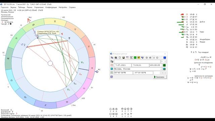Select the large circle radio option
Image resolution: width=215 pixels, height=121 pixels.
point(157,58)
